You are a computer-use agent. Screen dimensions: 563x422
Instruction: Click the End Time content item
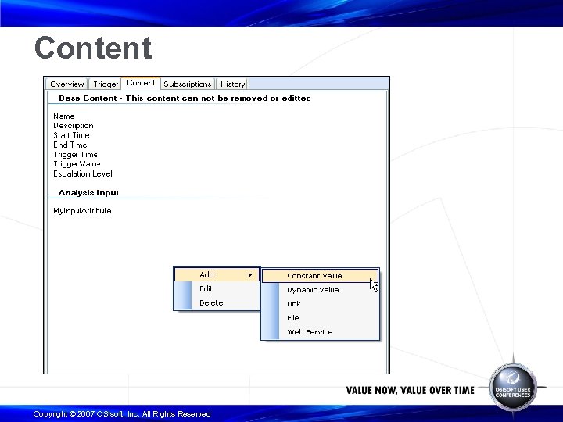70,145
